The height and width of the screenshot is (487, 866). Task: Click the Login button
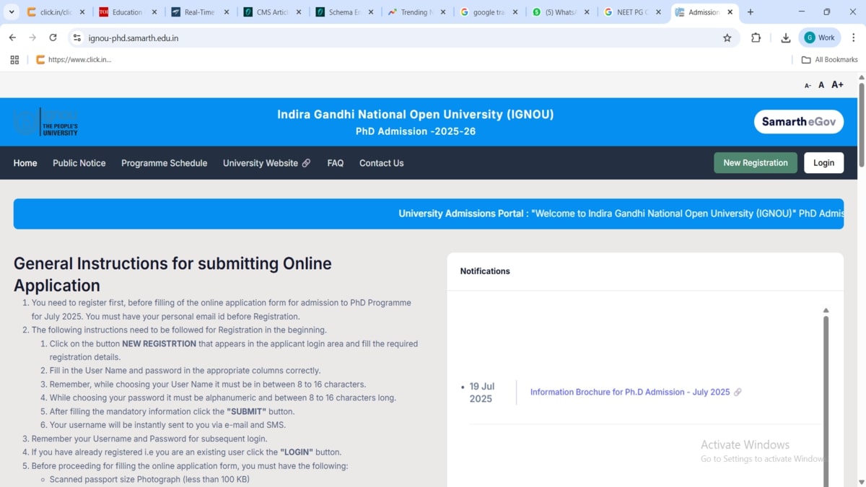823,163
